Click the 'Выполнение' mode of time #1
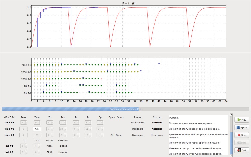Screen dimensions: 251x157 (138, 123)
